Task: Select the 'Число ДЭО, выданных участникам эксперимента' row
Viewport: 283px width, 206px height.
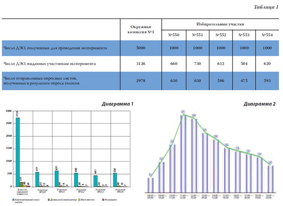Action: point(57,63)
